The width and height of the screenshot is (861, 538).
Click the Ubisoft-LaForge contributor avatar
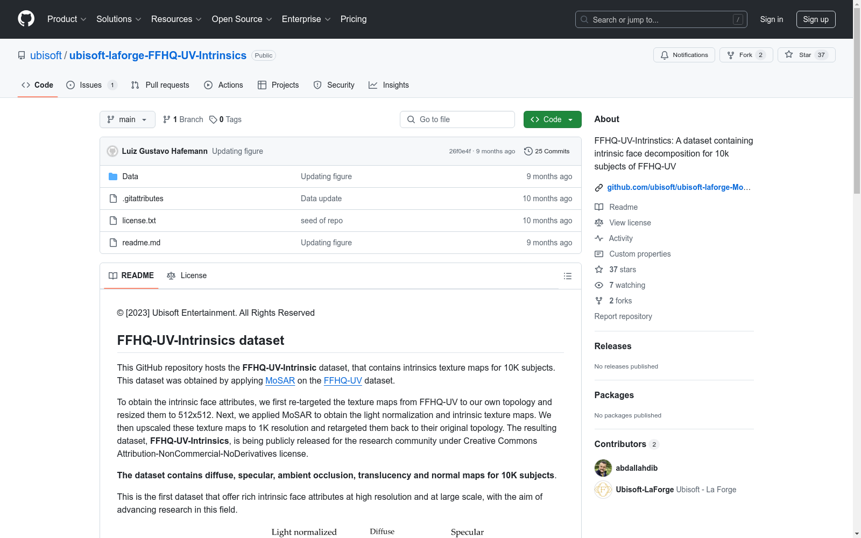pyautogui.click(x=603, y=490)
